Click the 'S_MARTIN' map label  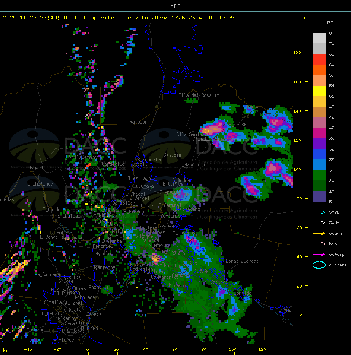coord(159,246)
